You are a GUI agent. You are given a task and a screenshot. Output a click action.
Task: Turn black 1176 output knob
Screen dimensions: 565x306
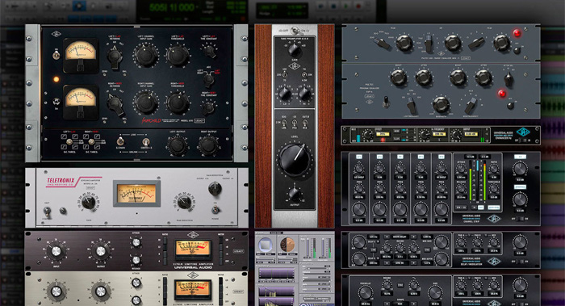click(x=100, y=251)
